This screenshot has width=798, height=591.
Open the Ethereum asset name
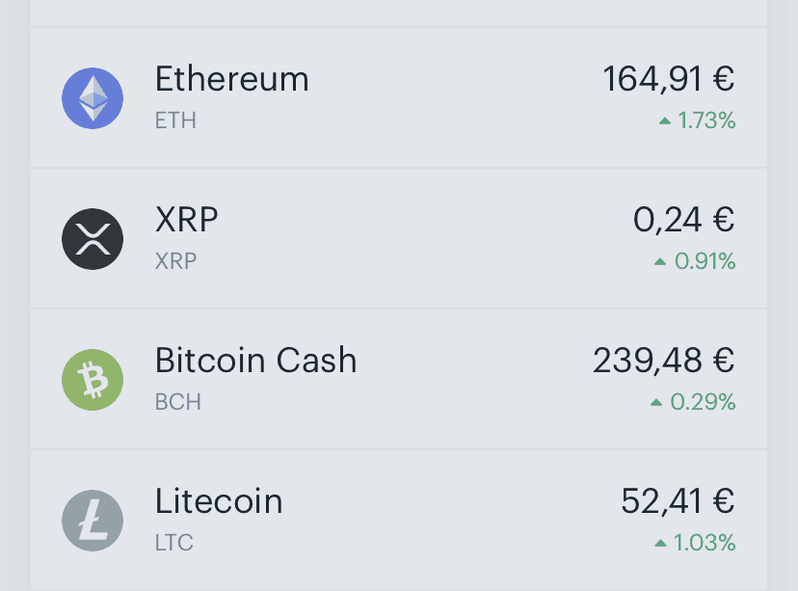[x=232, y=79]
